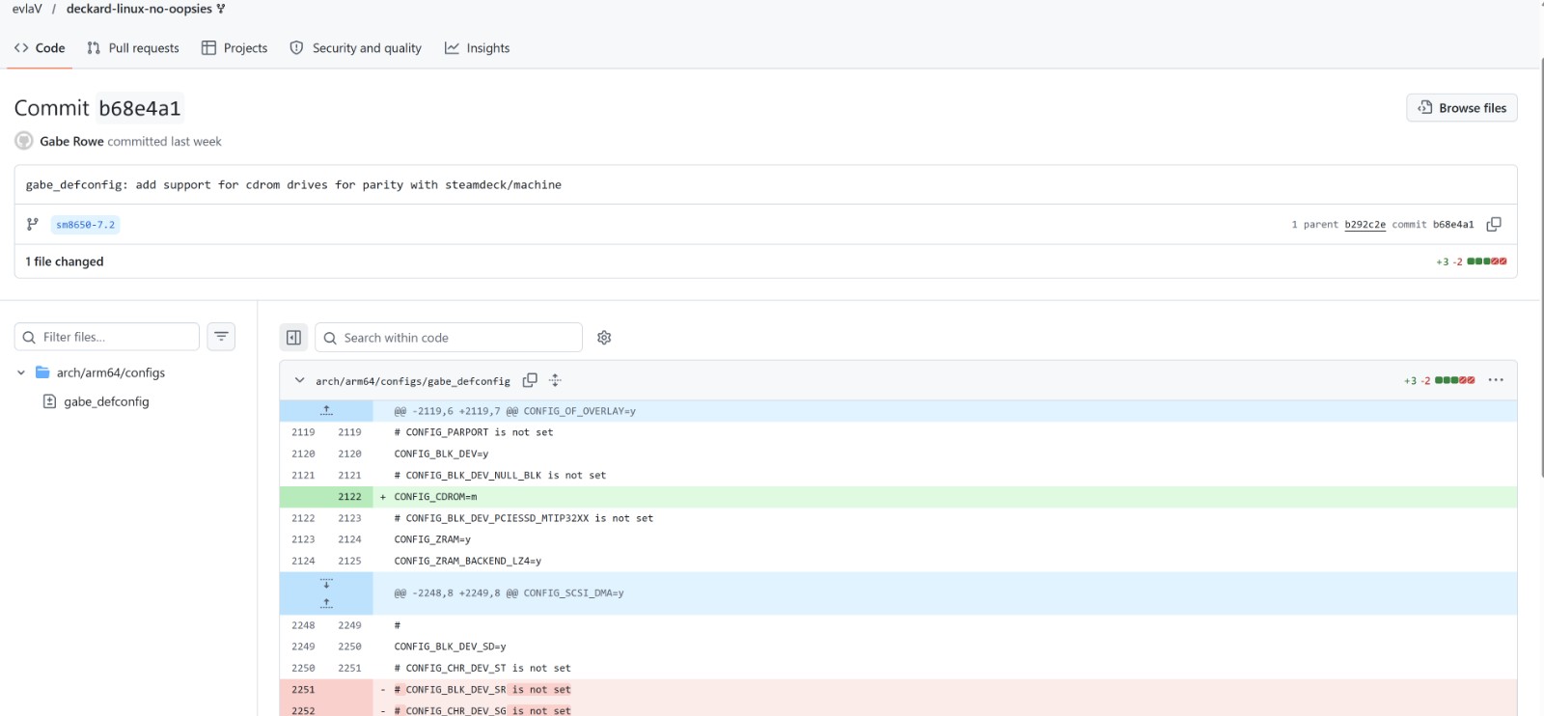Viewport: 1544px width, 716px height.
Task: Click the evlaV owner link
Action: coord(27,9)
